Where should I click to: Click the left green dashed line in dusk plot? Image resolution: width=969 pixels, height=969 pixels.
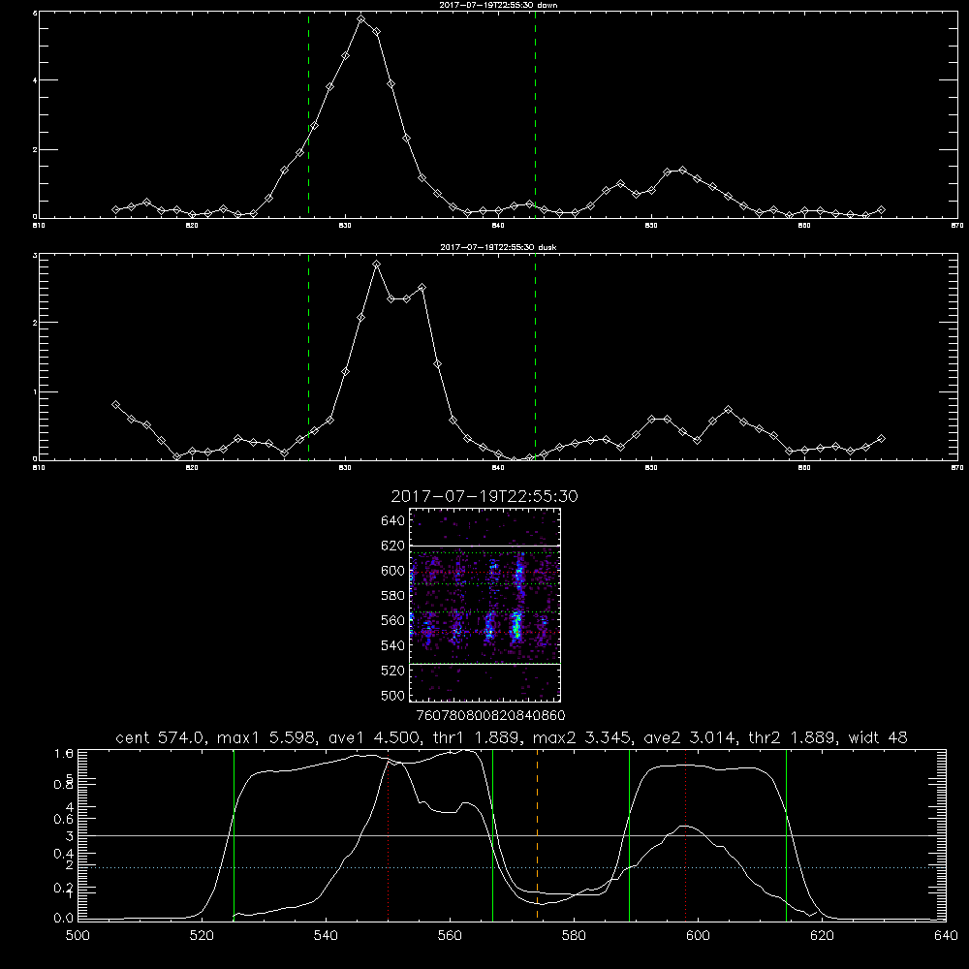(x=308, y=357)
